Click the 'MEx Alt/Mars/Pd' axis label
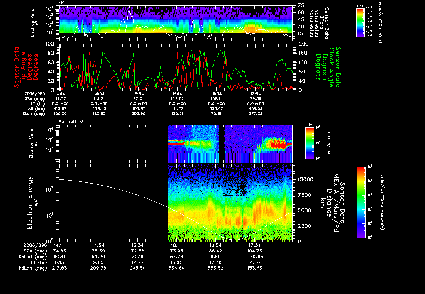This screenshot has width=425, height=294. tap(336, 203)
